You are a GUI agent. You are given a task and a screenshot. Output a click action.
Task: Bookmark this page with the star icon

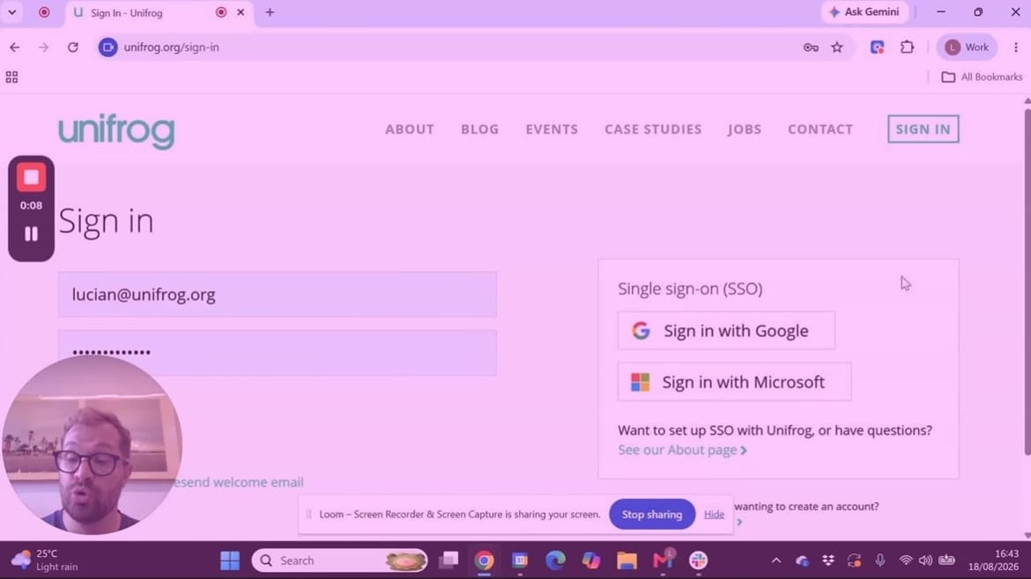[x=837, y=48]
